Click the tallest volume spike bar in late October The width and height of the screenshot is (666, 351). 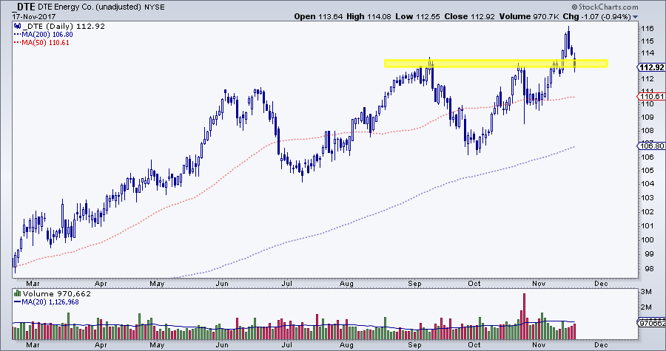pos(525,308)
